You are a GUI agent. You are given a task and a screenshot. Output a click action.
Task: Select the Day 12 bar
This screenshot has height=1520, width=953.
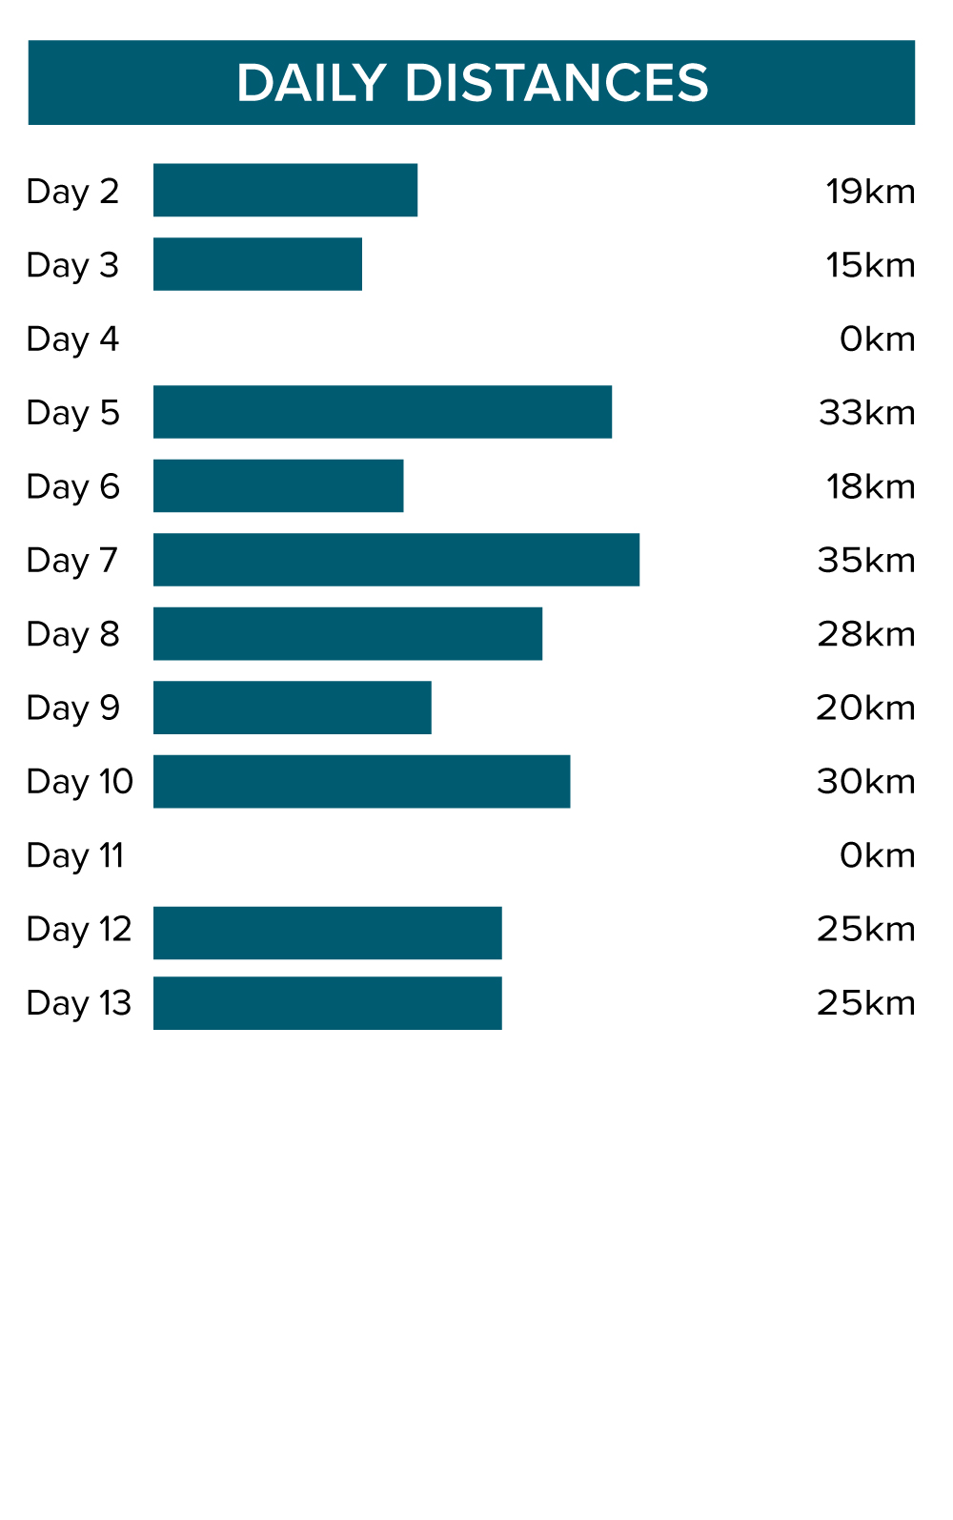[x=327, y=933]
